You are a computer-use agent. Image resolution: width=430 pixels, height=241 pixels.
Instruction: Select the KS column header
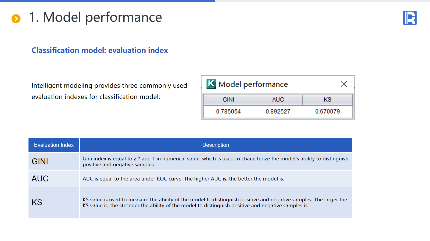click(x=327, y=100)
